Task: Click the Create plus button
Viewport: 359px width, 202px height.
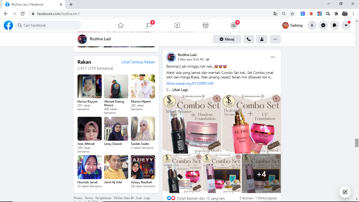Action: coord(312,25)
